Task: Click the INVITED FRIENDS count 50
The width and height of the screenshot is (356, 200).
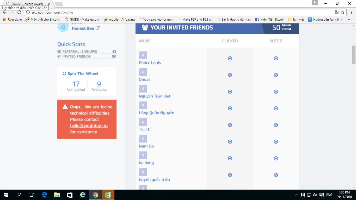Action: point(114,56)
